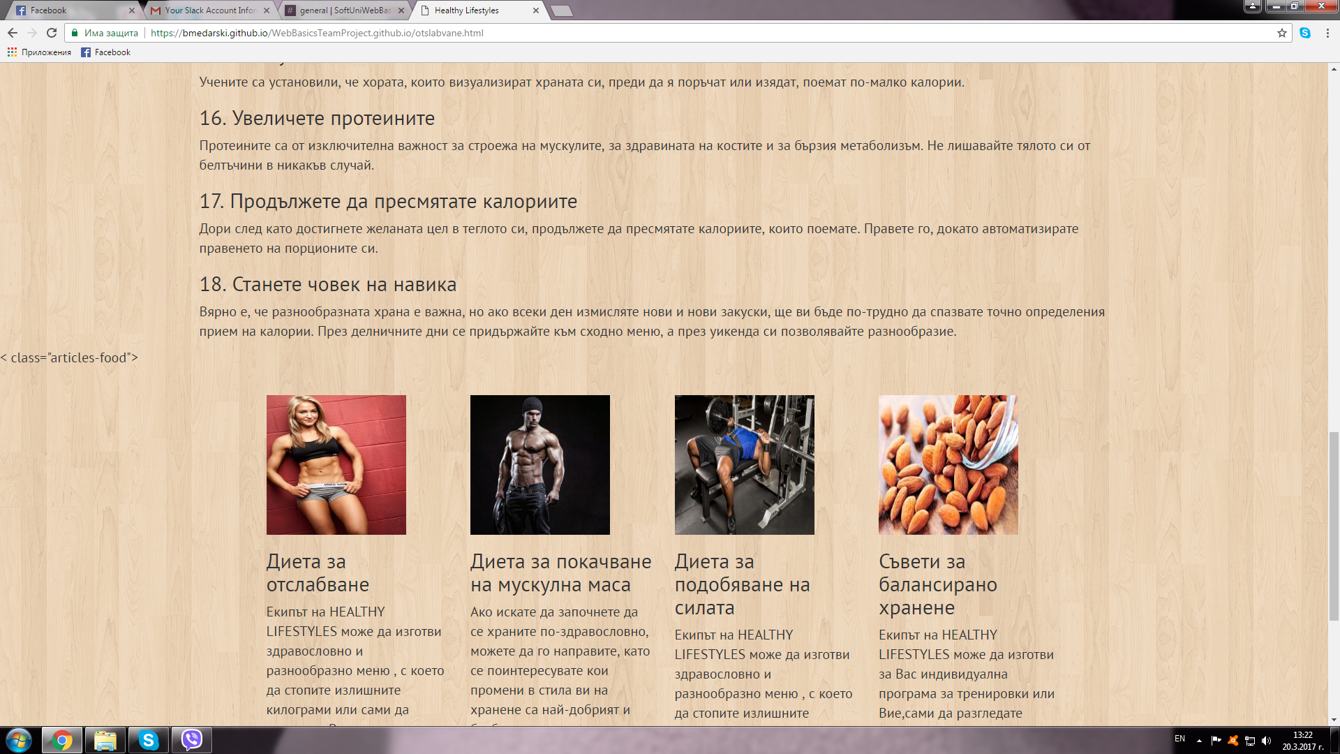Image resolution: width=1340 pixels, height=754 pixels.
Task: Reload the page with the refresh icon
Action: pos(52,33)
